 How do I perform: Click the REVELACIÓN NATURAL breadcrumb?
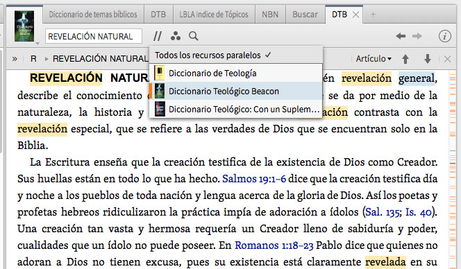pyautogui.click(x=100, y=59)
